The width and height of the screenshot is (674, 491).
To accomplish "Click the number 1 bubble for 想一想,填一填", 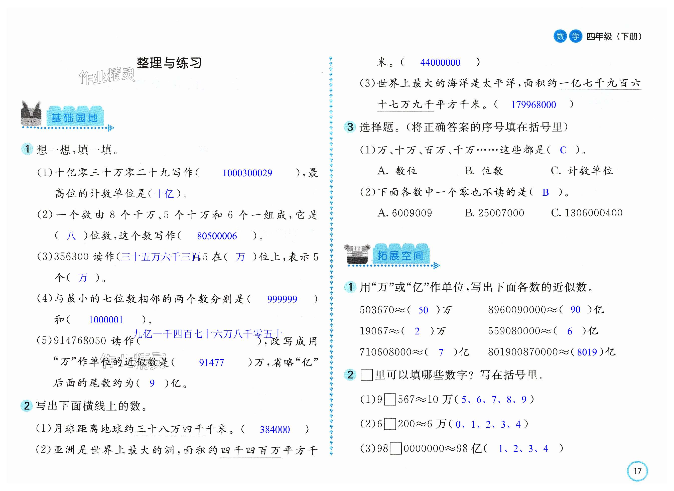I will click(27, 149).
